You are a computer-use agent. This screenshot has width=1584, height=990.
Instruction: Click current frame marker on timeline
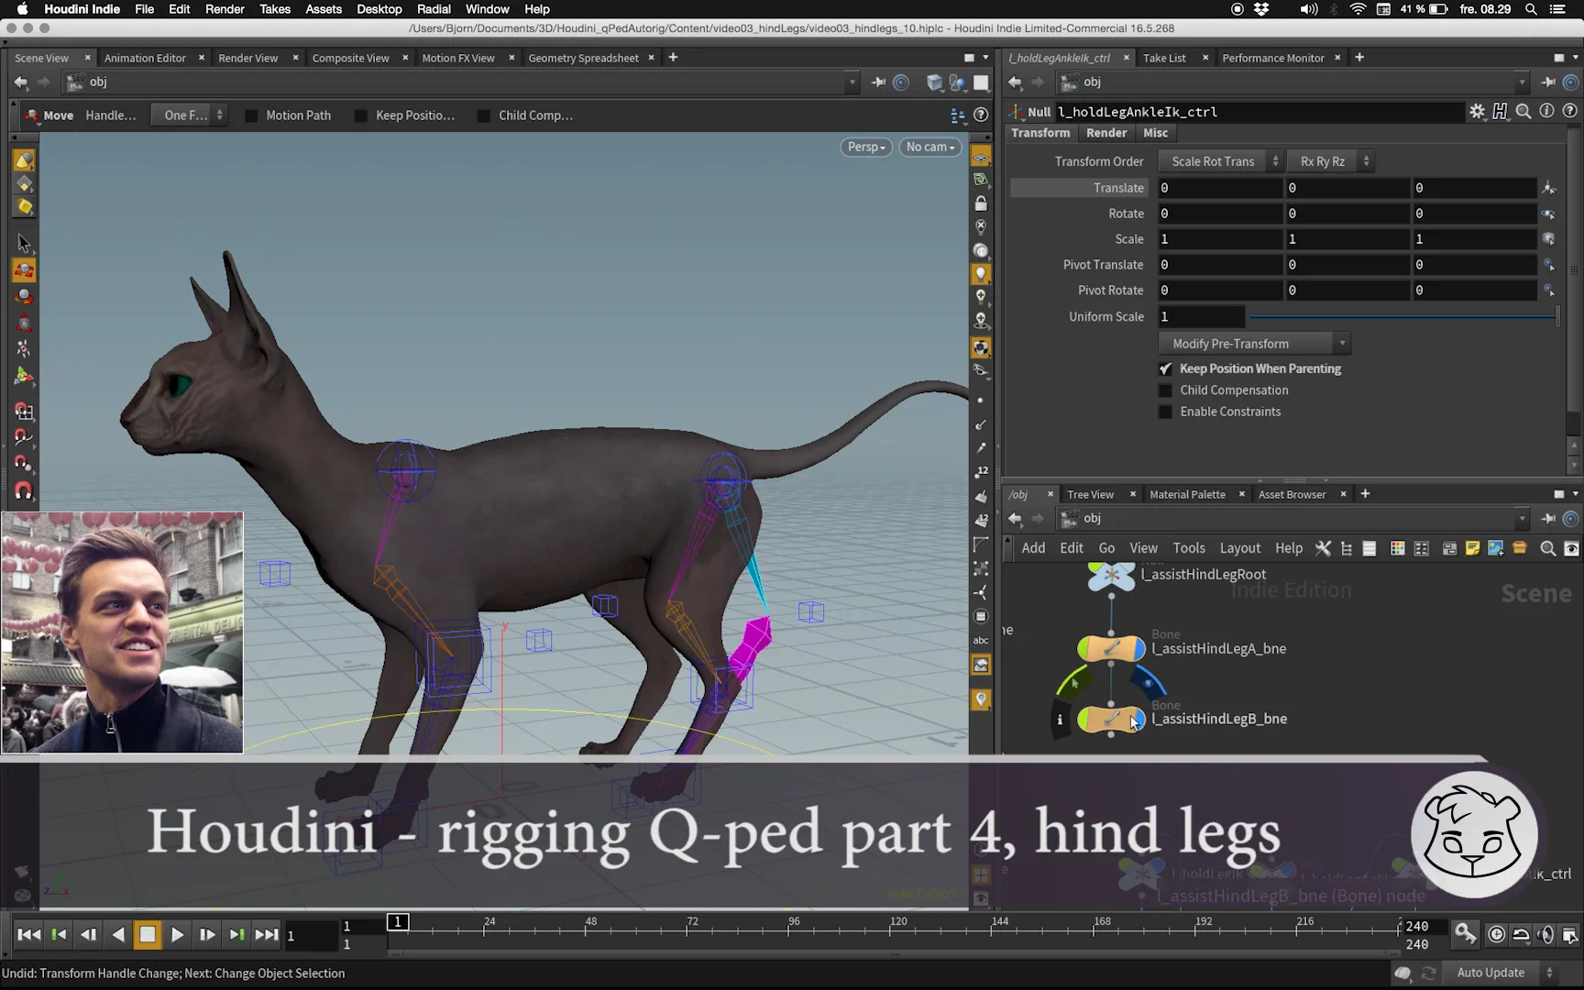pos(398,921)
